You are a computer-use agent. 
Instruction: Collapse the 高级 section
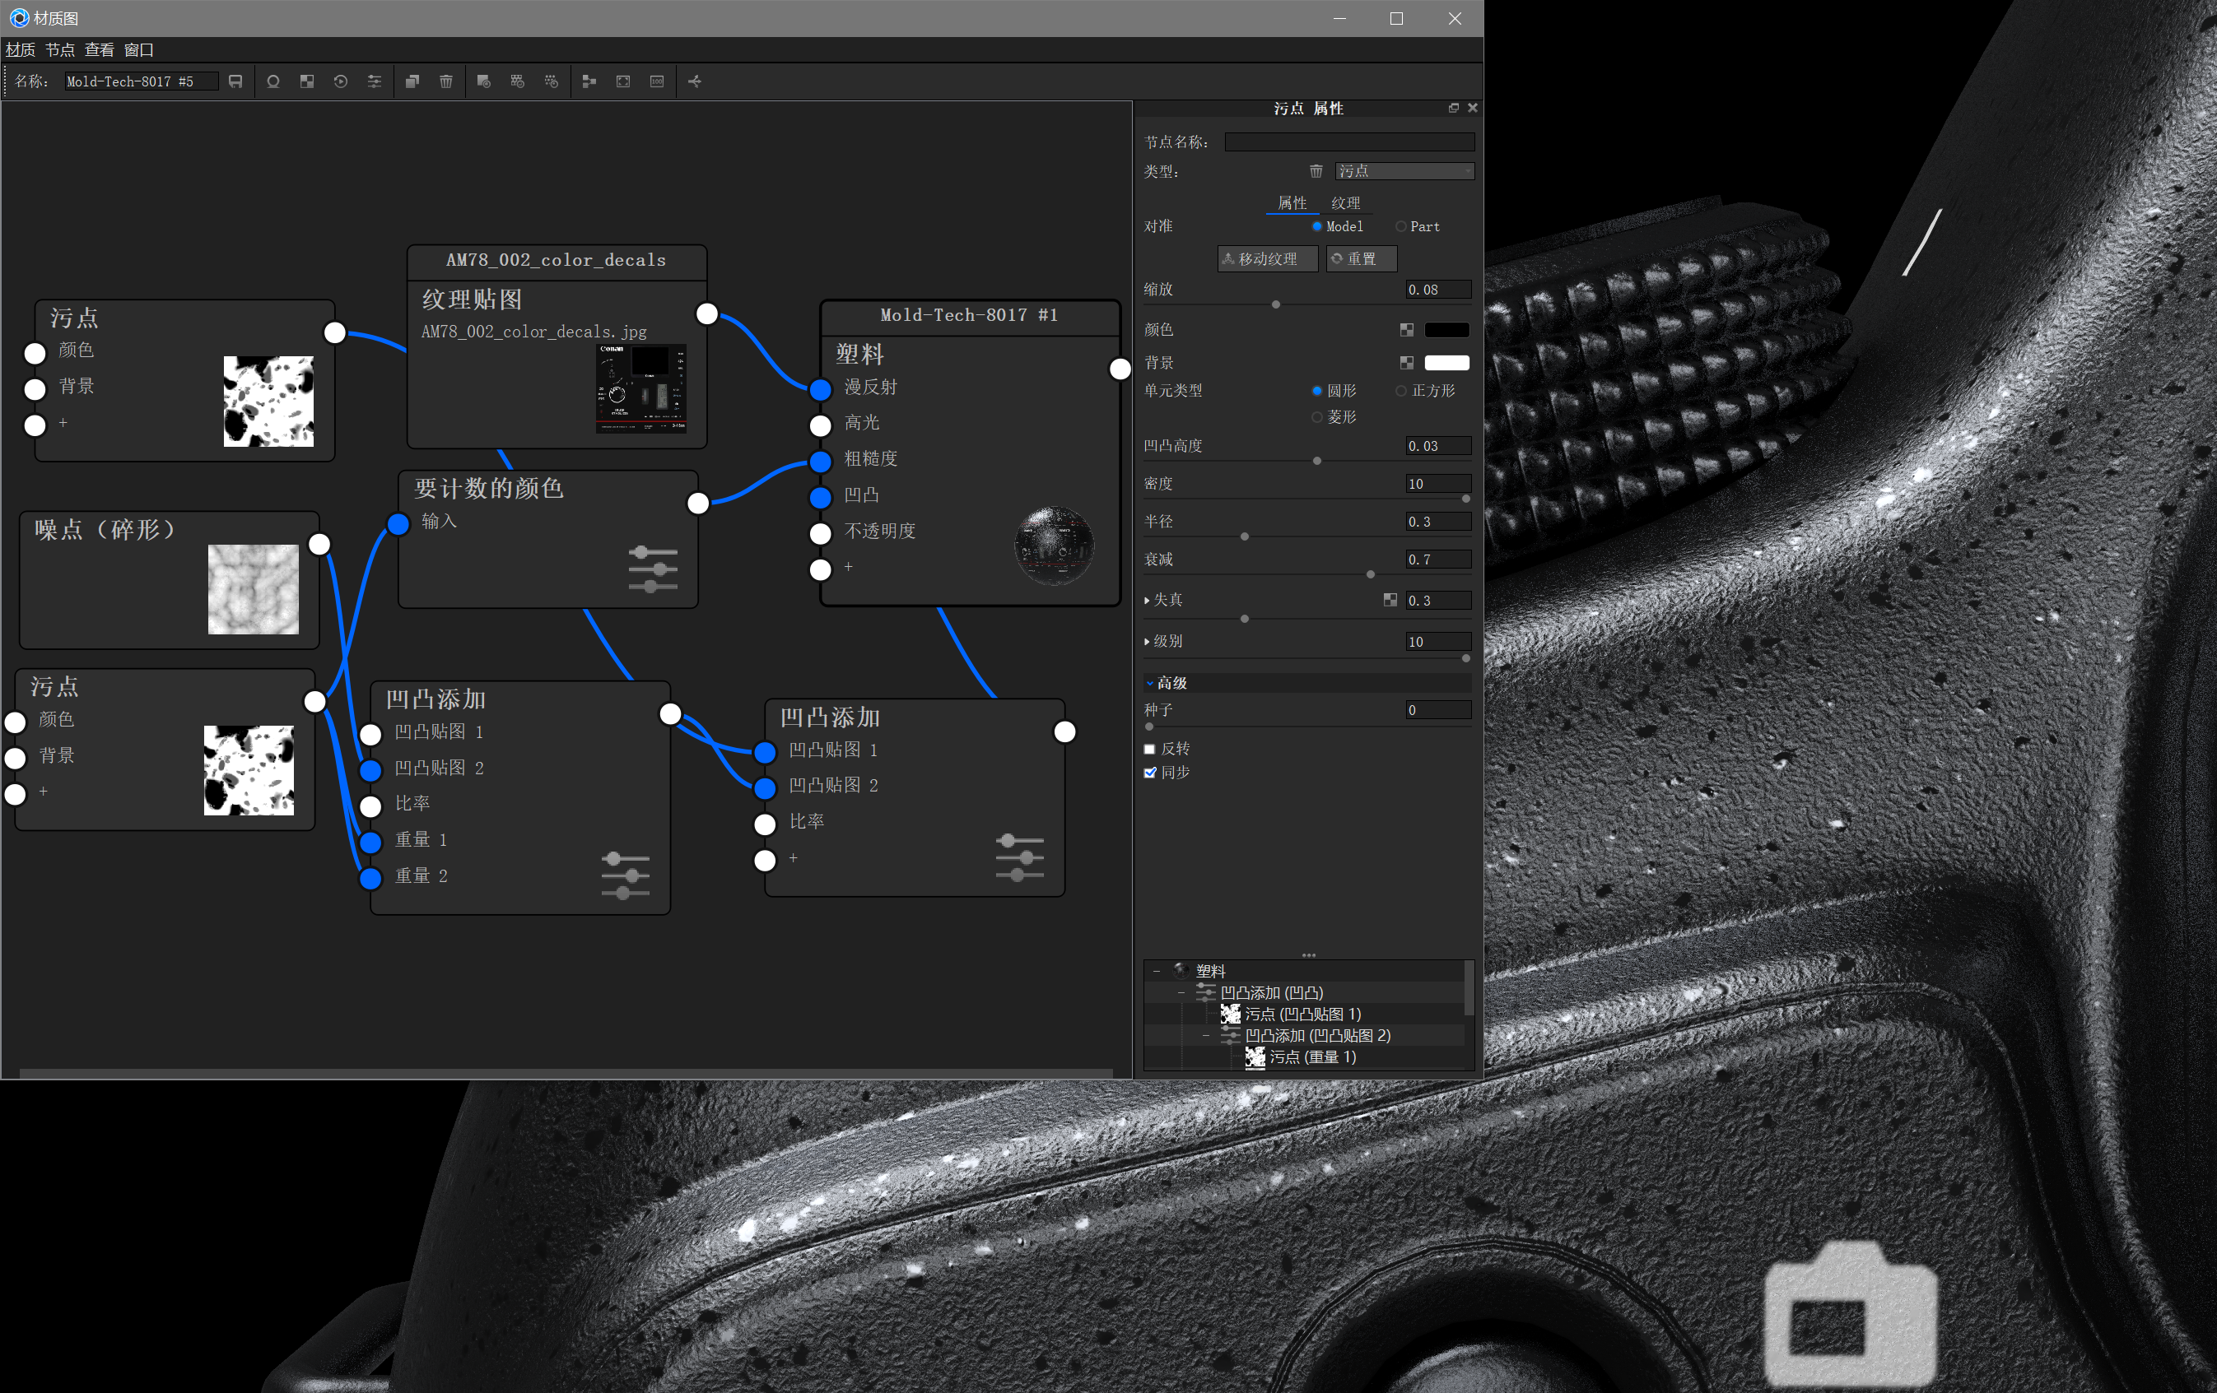coord(1149,683)
